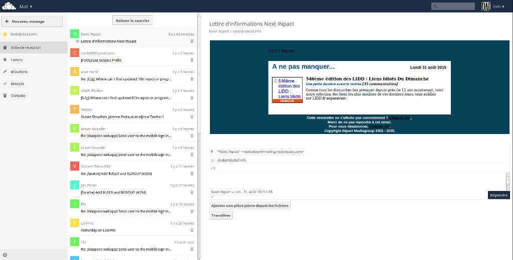Image resolution: width=513 pixels, height=260 pixels.
Task: Click Twitter sender avatar T
Action: point(75,109)
